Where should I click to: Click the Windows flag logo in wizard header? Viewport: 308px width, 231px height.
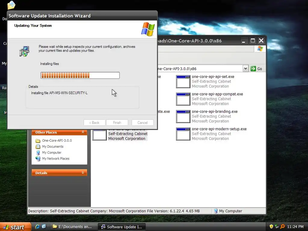[x=148, y=29]
